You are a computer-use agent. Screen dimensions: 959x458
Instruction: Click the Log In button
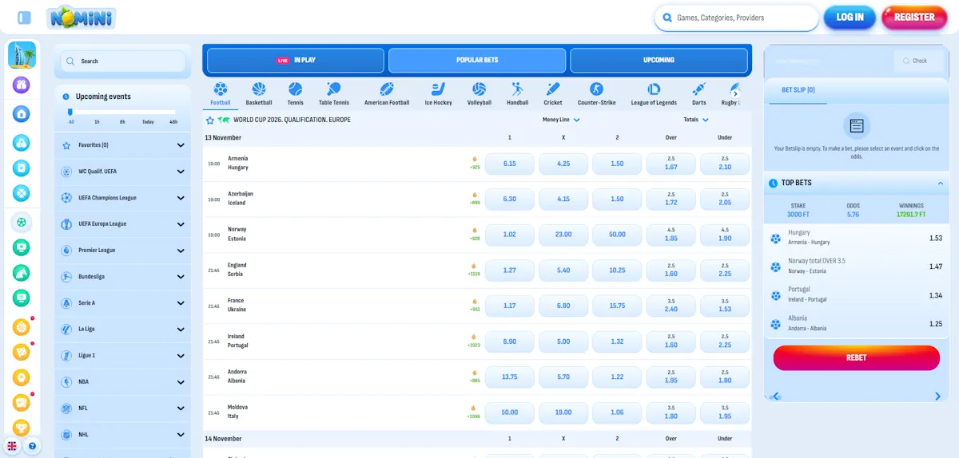tap(850, 17)
